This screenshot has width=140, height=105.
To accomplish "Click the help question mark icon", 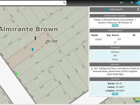I will tap(132, 2).
